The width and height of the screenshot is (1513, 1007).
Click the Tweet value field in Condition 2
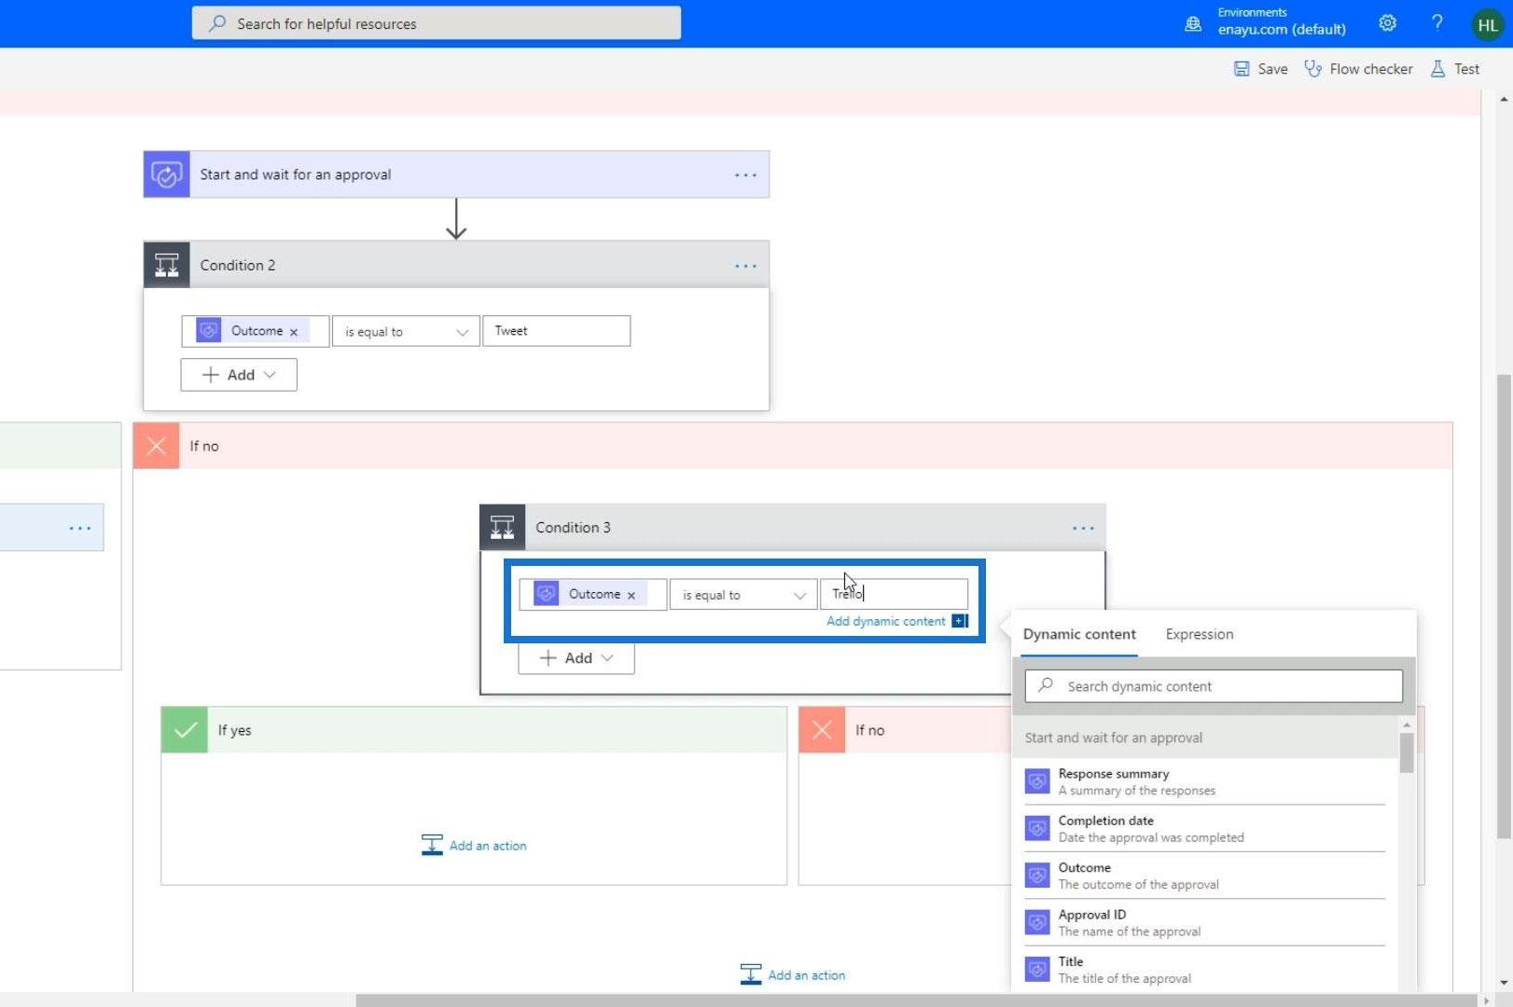(x=556, y=331)
